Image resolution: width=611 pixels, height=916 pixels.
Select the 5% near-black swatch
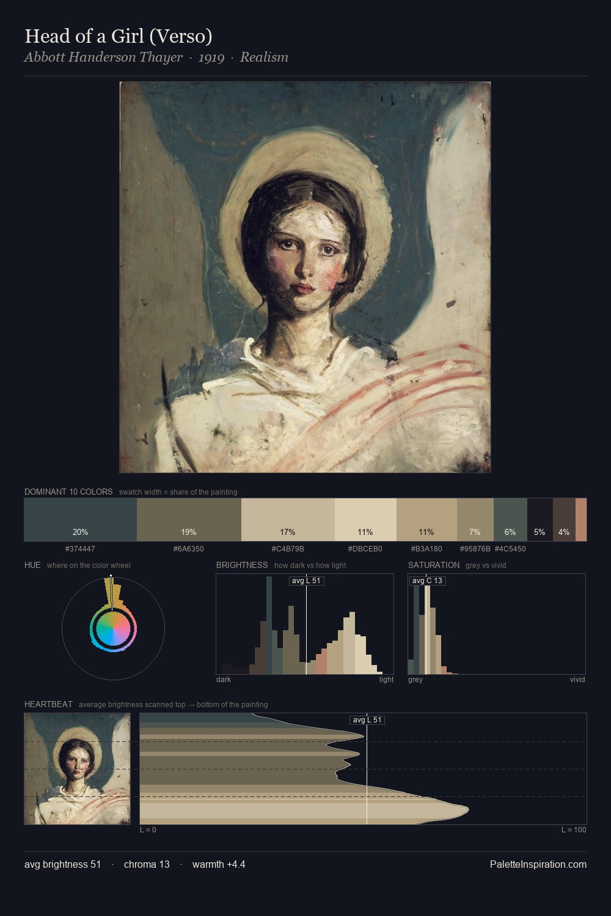540,520
